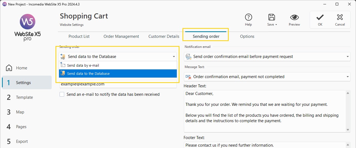
Task: Switch to the Order Management tab
Action: [121, 36]
